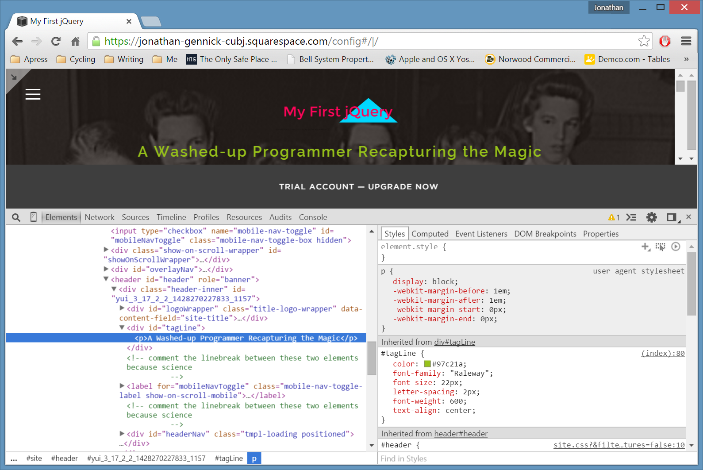Toggle element state icon in Styles pane

pyautogui.click(x=661, y=247)
